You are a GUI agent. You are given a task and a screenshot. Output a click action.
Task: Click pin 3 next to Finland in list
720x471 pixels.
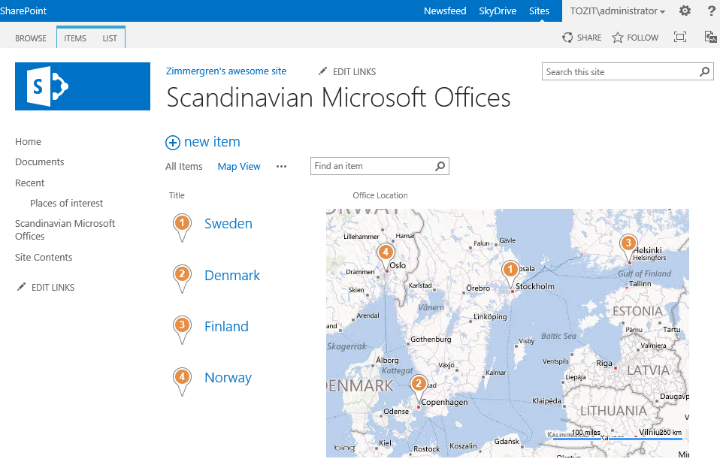(x=182, y=330)
